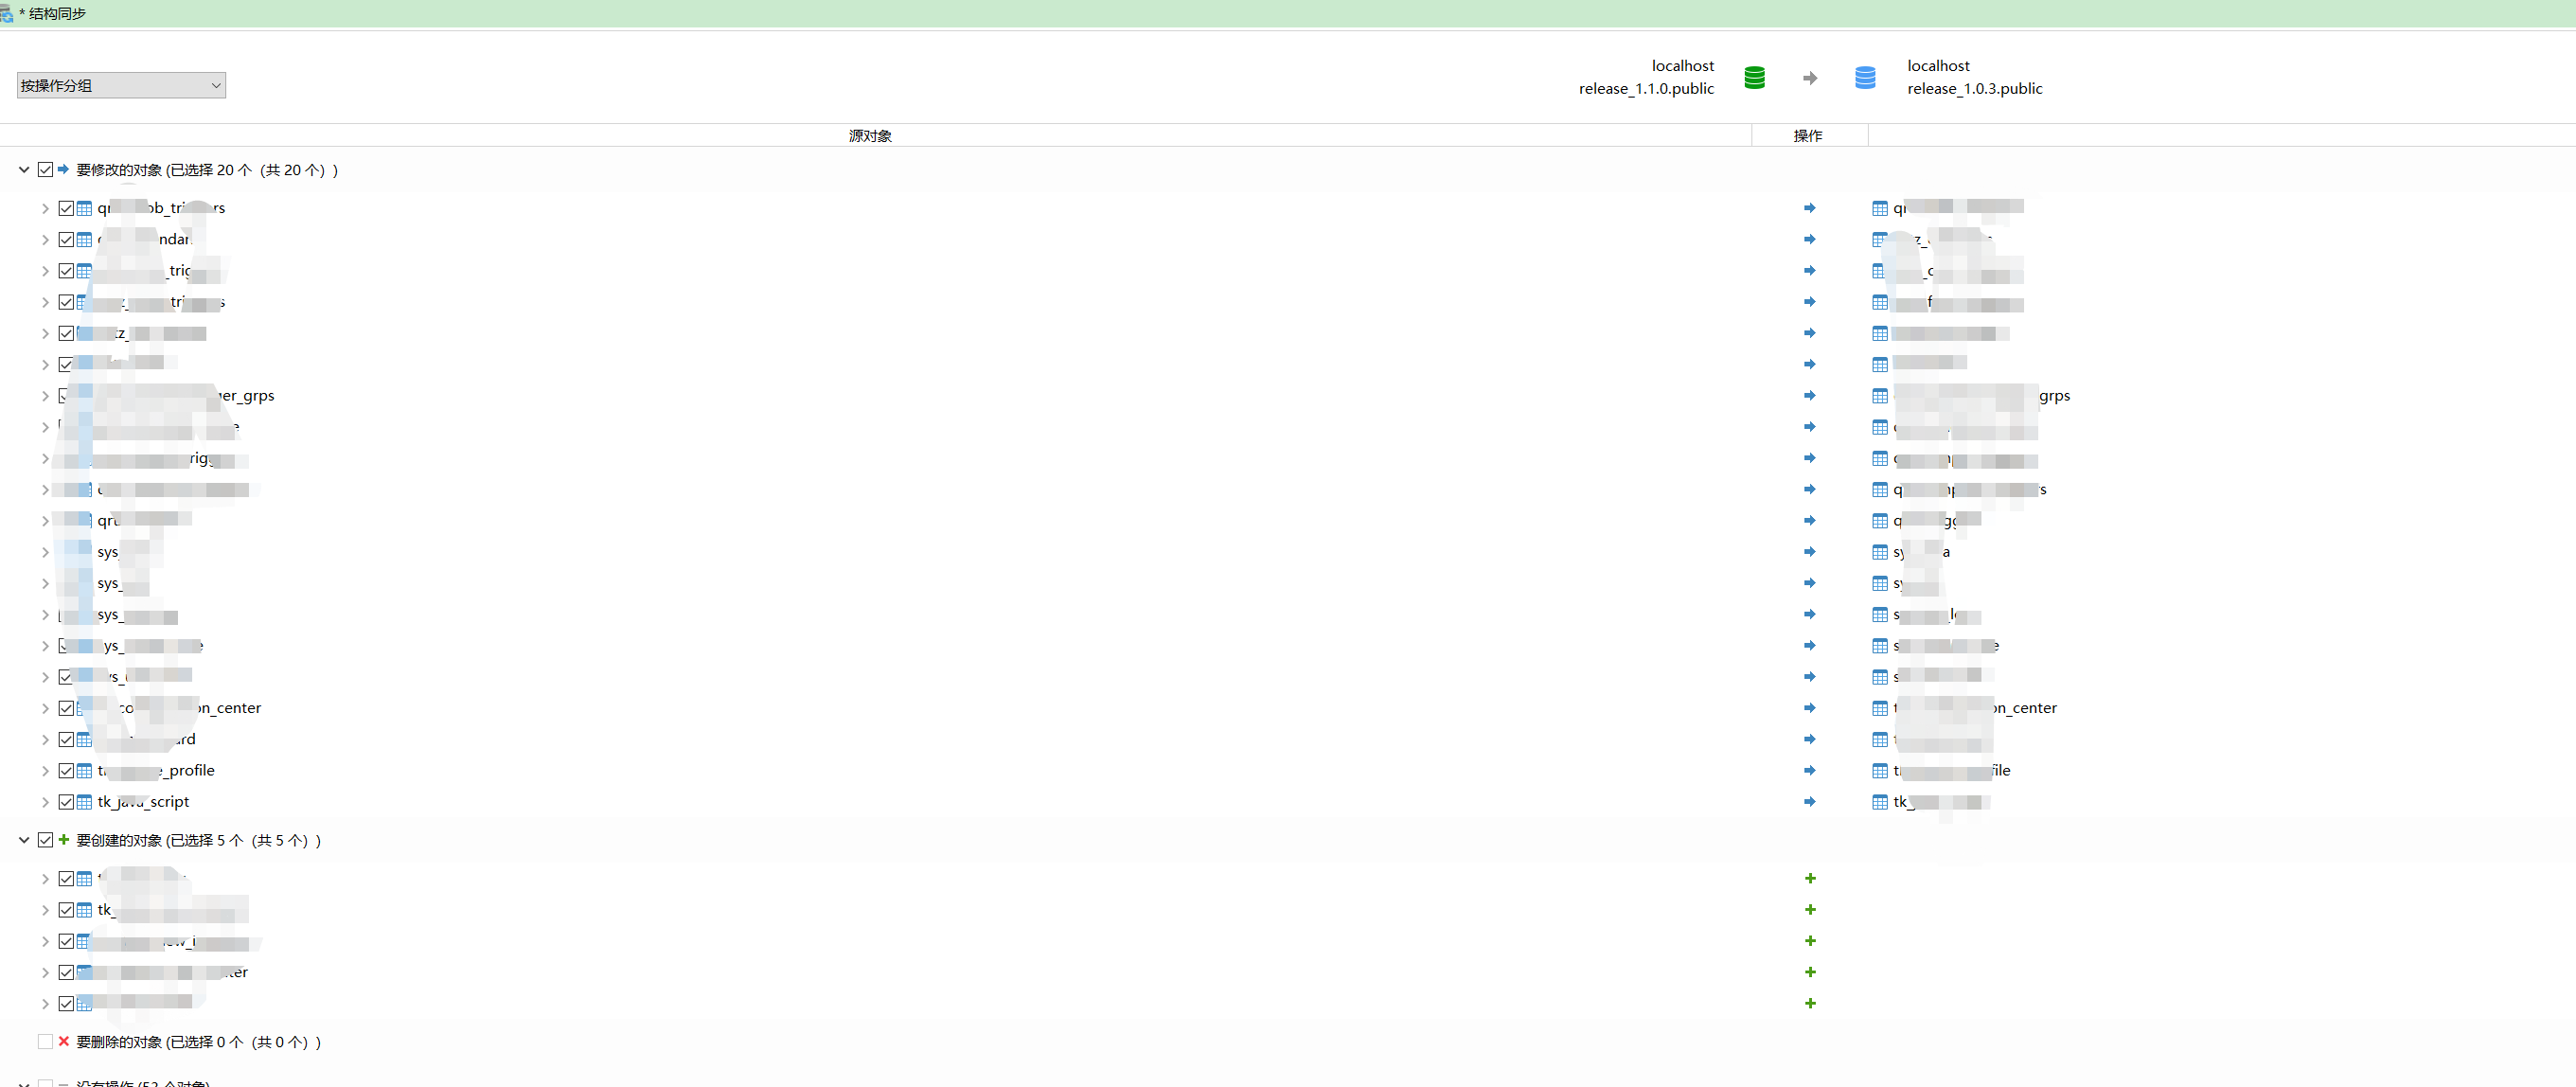The width and height of the screenshot is (2576, 1087).
Task: Click the source table icon in row ending rd
Action: [x=85, y=740]
